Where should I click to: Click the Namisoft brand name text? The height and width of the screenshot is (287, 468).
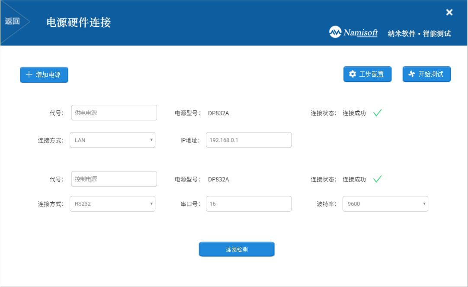pyautogui.click(x=361, y=32)
